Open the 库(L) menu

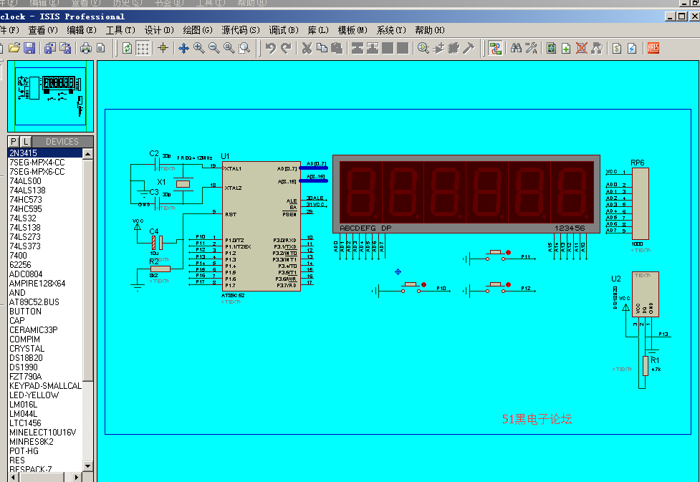[318, 30]
